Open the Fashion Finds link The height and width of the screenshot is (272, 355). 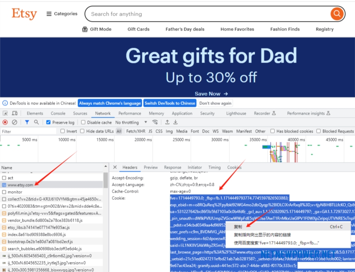[x=285, y=29]
